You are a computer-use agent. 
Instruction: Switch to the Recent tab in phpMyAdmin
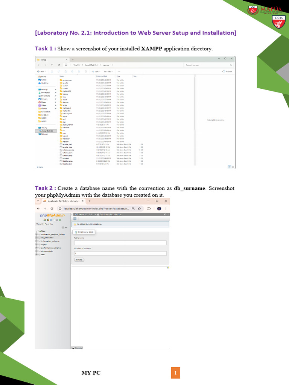[x=40, y=224]
